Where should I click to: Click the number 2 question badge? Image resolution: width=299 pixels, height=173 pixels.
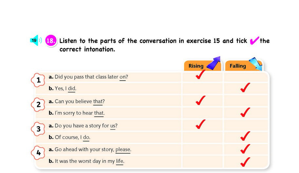point(38,105)
